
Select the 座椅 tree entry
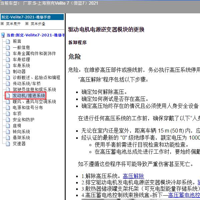click(17, 126)
